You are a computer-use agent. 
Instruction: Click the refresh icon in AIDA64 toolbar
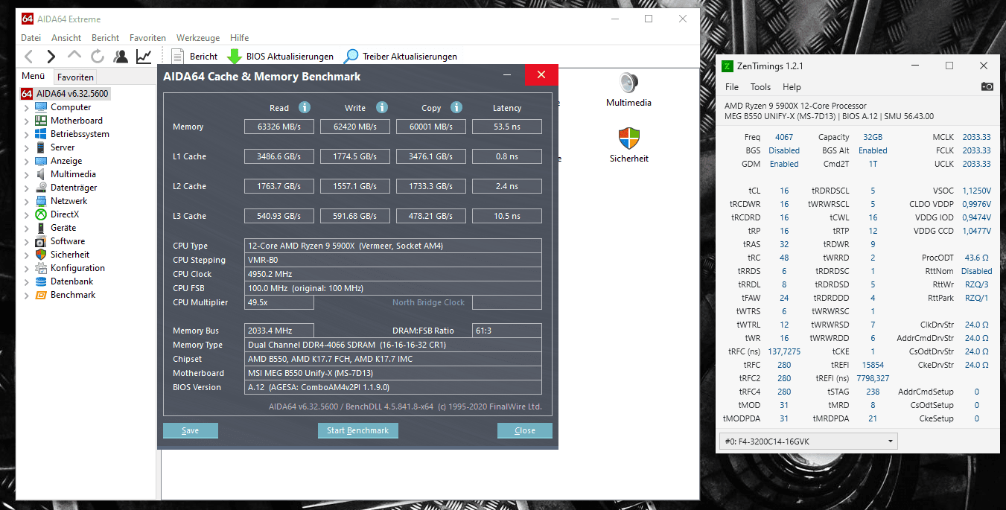(98, 56)
